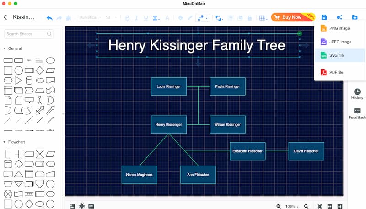Select the stick figure actor shape

[x=40, y=100]
